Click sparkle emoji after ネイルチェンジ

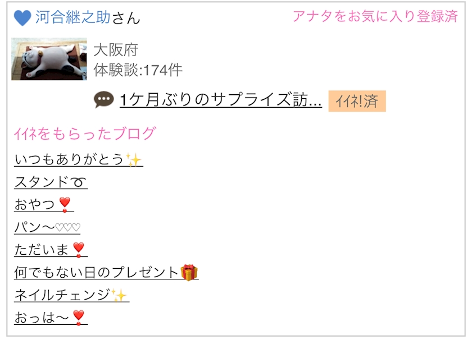pos(119,295)
